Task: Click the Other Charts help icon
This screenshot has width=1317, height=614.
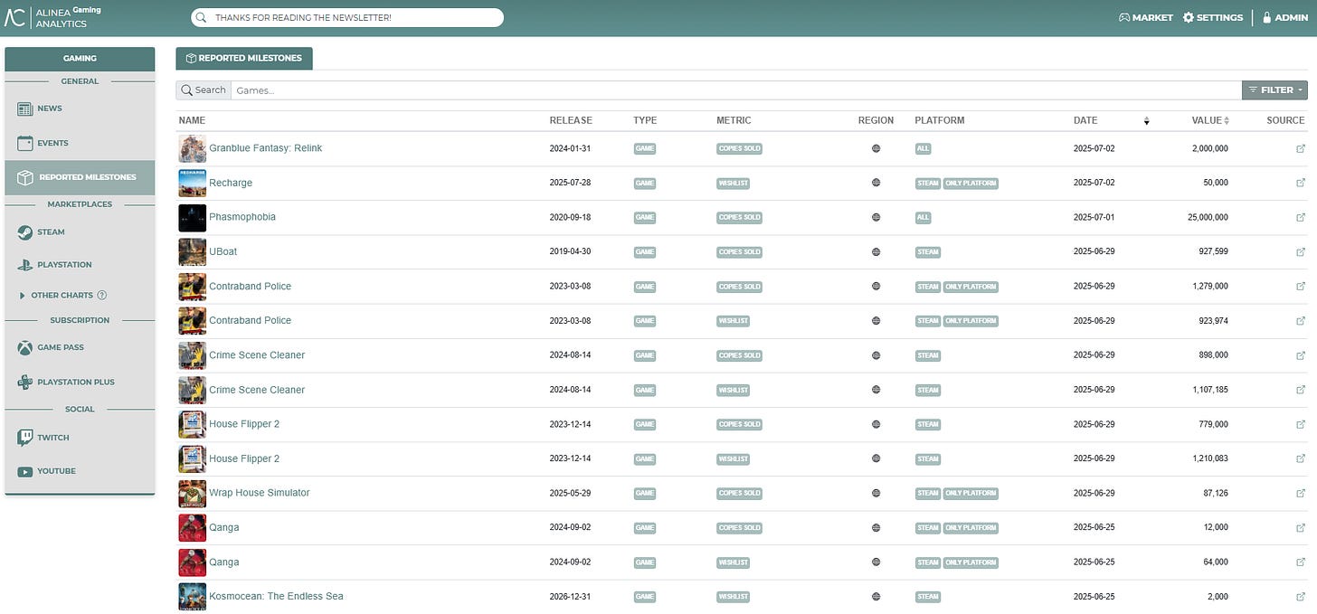Action: (x=102, y=295)
